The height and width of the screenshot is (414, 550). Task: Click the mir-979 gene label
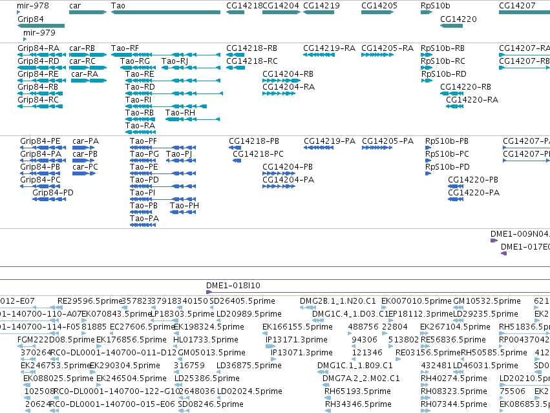(39, 32)
